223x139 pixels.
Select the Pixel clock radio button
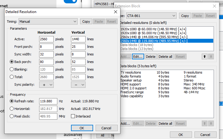coord(12,116)
